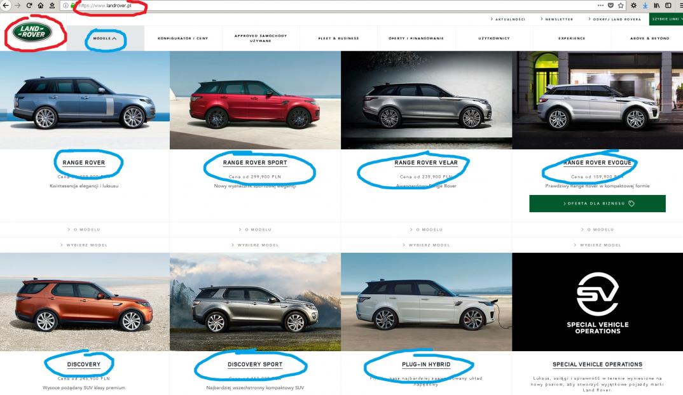Click the SV Special Vehicle Operations tile
683x395 pixels.
598,302
